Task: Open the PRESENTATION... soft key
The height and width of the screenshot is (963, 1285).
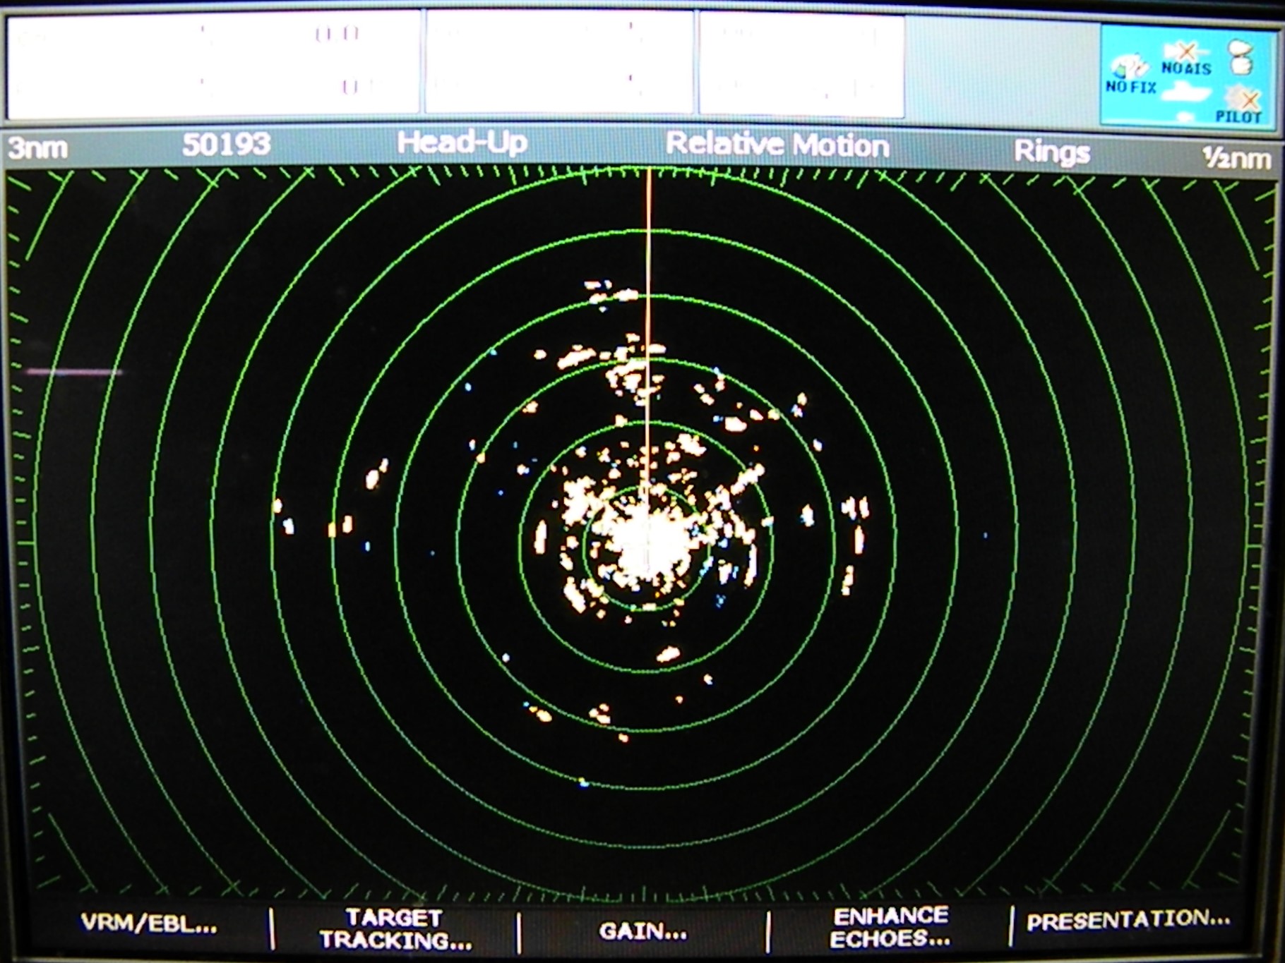Action: [x=1128, y=921]
